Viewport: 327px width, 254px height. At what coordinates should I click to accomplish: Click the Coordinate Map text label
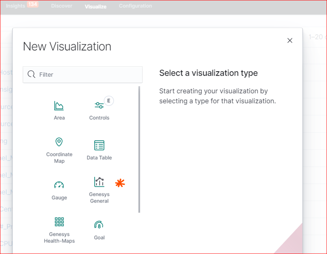[x=59, y=158]
